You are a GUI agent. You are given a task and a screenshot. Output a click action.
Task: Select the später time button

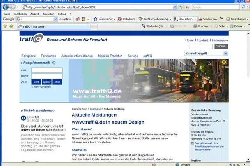point(47,82)
